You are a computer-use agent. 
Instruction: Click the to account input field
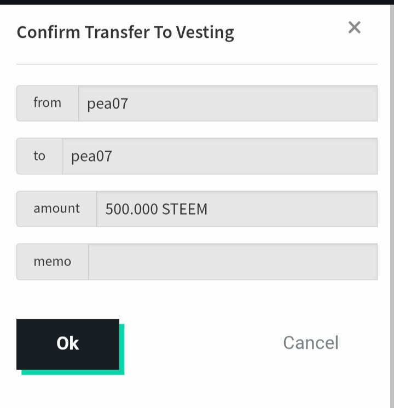(x=219, y=156)
